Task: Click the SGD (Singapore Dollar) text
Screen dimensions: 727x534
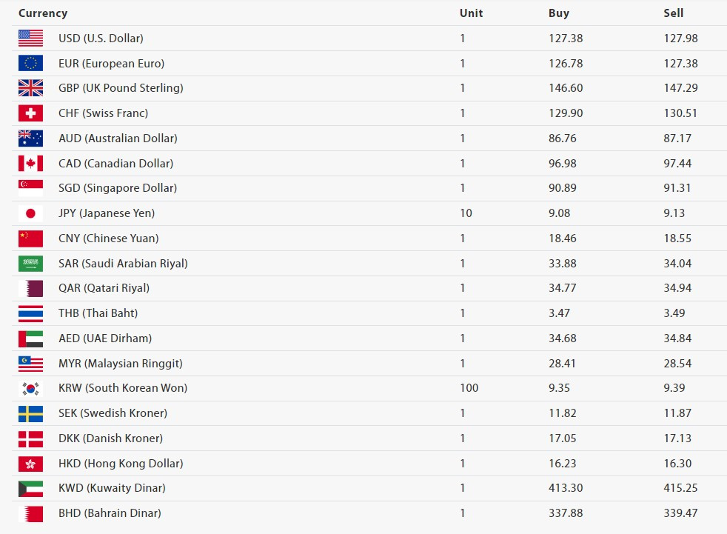Action: click(118, 188)
